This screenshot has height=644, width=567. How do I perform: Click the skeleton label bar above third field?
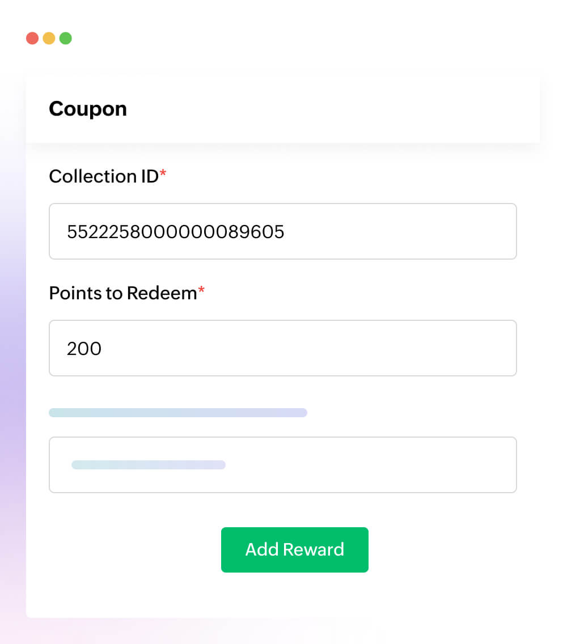(x=178, y=413)
